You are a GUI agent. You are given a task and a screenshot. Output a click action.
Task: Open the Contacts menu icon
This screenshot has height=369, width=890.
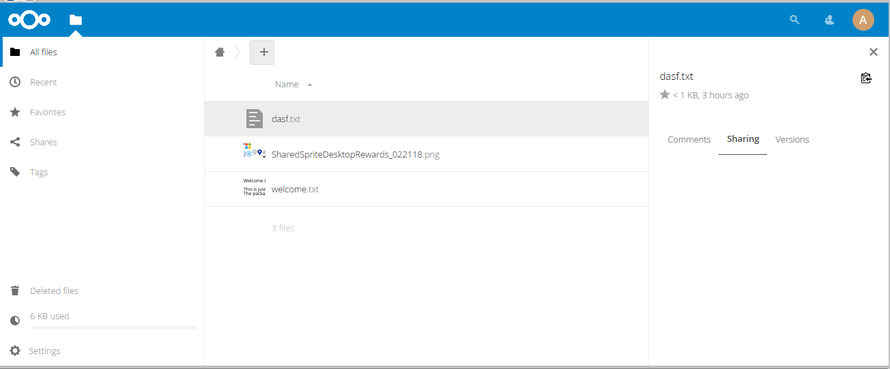click(829, 20)
